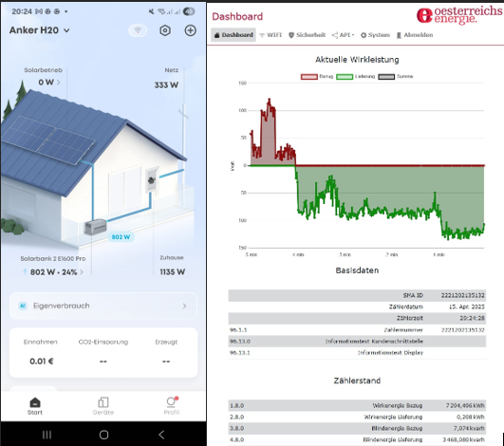Image resolution: width=504 pixels, height=446 pixels.
Task: Click the Basisdaten section heading
Action: 357,270
